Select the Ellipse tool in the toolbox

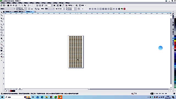(1, 32)
